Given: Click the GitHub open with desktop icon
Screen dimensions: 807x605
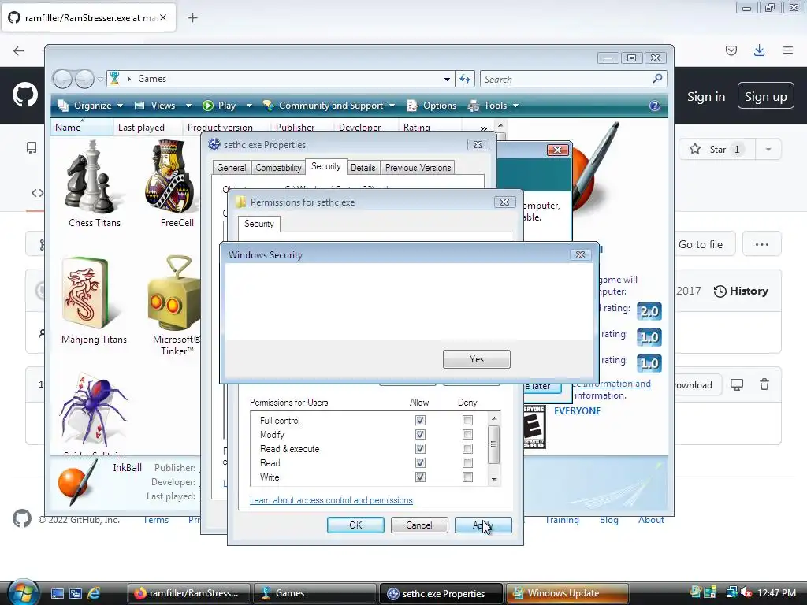Looking at the screenshot, I should pos(737,384).
